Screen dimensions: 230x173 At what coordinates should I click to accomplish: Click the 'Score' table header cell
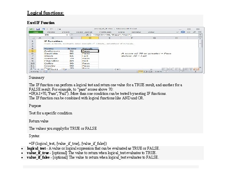click(x=72, y=49)
